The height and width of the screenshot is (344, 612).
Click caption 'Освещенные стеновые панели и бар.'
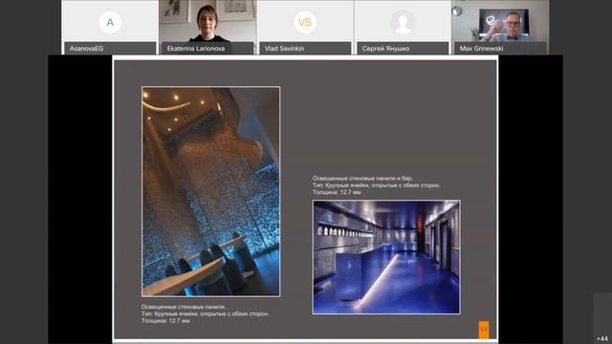click(362, 179)
